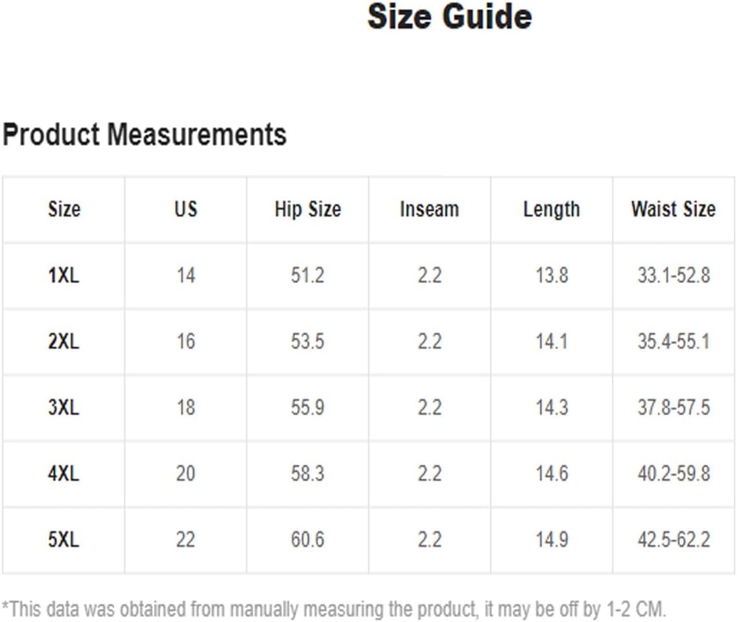Viewport: 737px width, 622px height.
Task: Click the Inseam column header
Action: tap(430, 209)
